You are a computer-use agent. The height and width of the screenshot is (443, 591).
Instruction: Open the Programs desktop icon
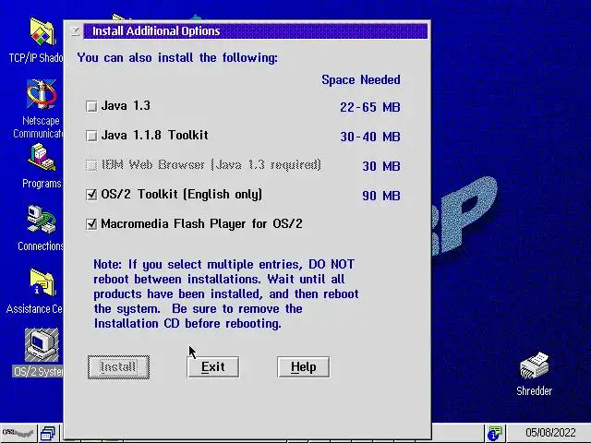click(42, 158)
